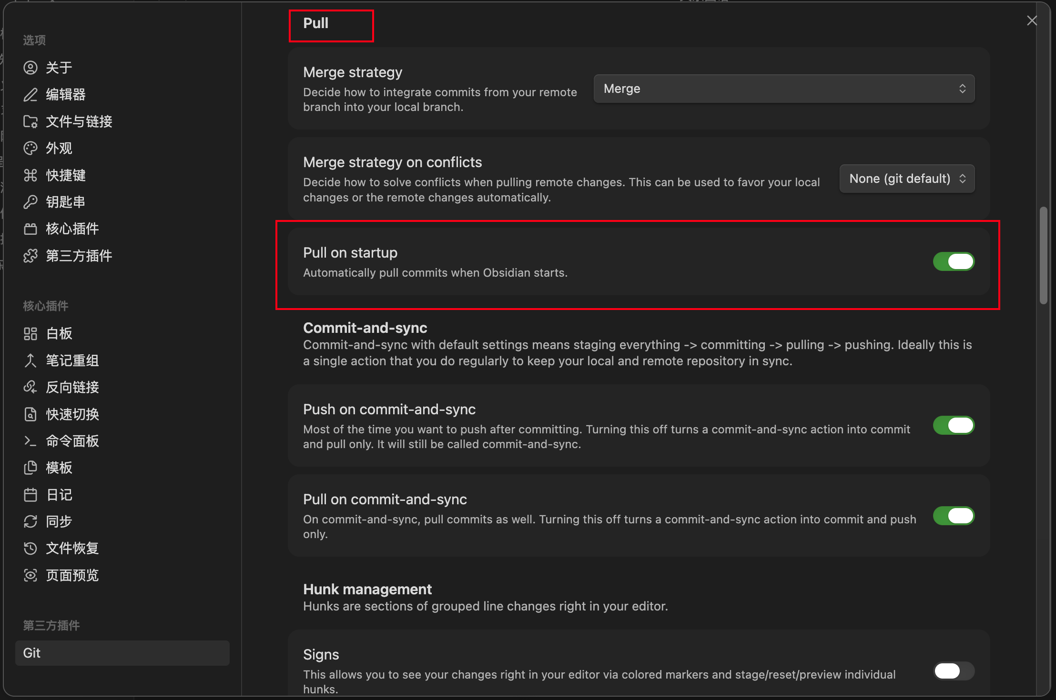1056x700 pixels.
Task: Click the 第三方插件 puzzle icon
Action: [x=30, y=256]
